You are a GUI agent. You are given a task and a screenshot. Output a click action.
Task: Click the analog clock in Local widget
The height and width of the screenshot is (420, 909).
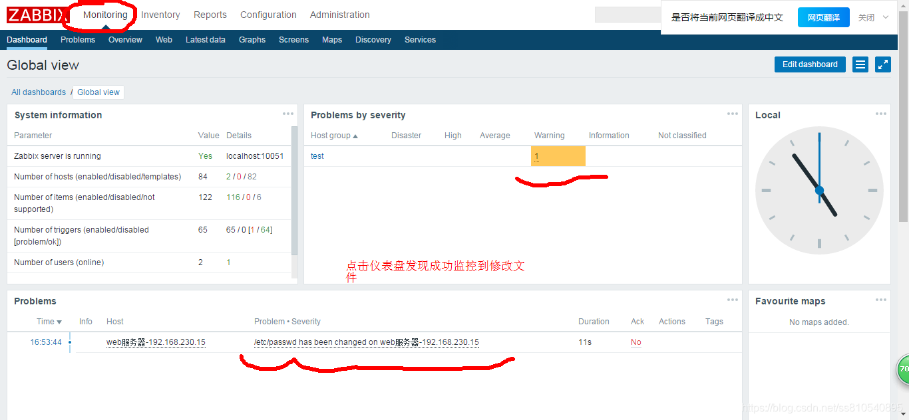819,190
